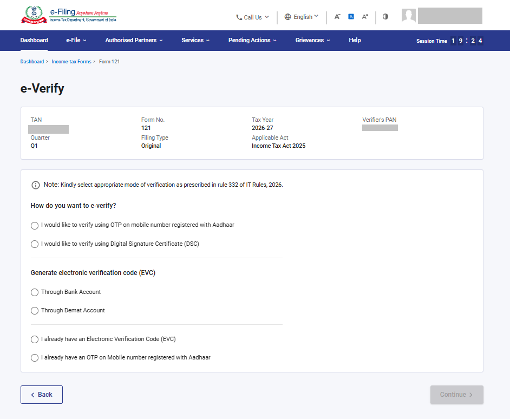Open the Help menu item
The height and width of the screenshot is (419, 510).
tap(355, 41)
